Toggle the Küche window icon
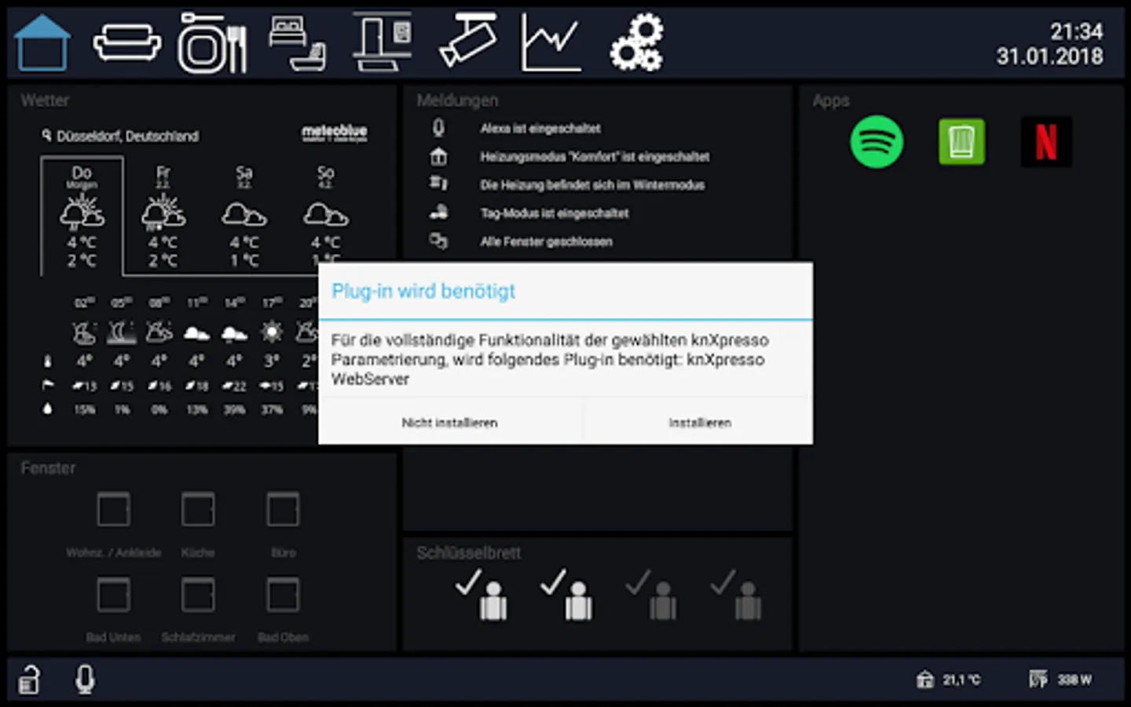 pyautogui.click(x=198, y=510)
